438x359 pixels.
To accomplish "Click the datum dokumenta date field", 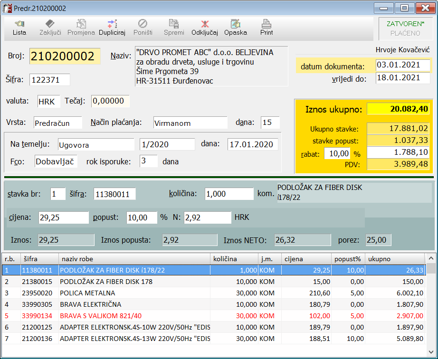I will (x=402, y=65).
